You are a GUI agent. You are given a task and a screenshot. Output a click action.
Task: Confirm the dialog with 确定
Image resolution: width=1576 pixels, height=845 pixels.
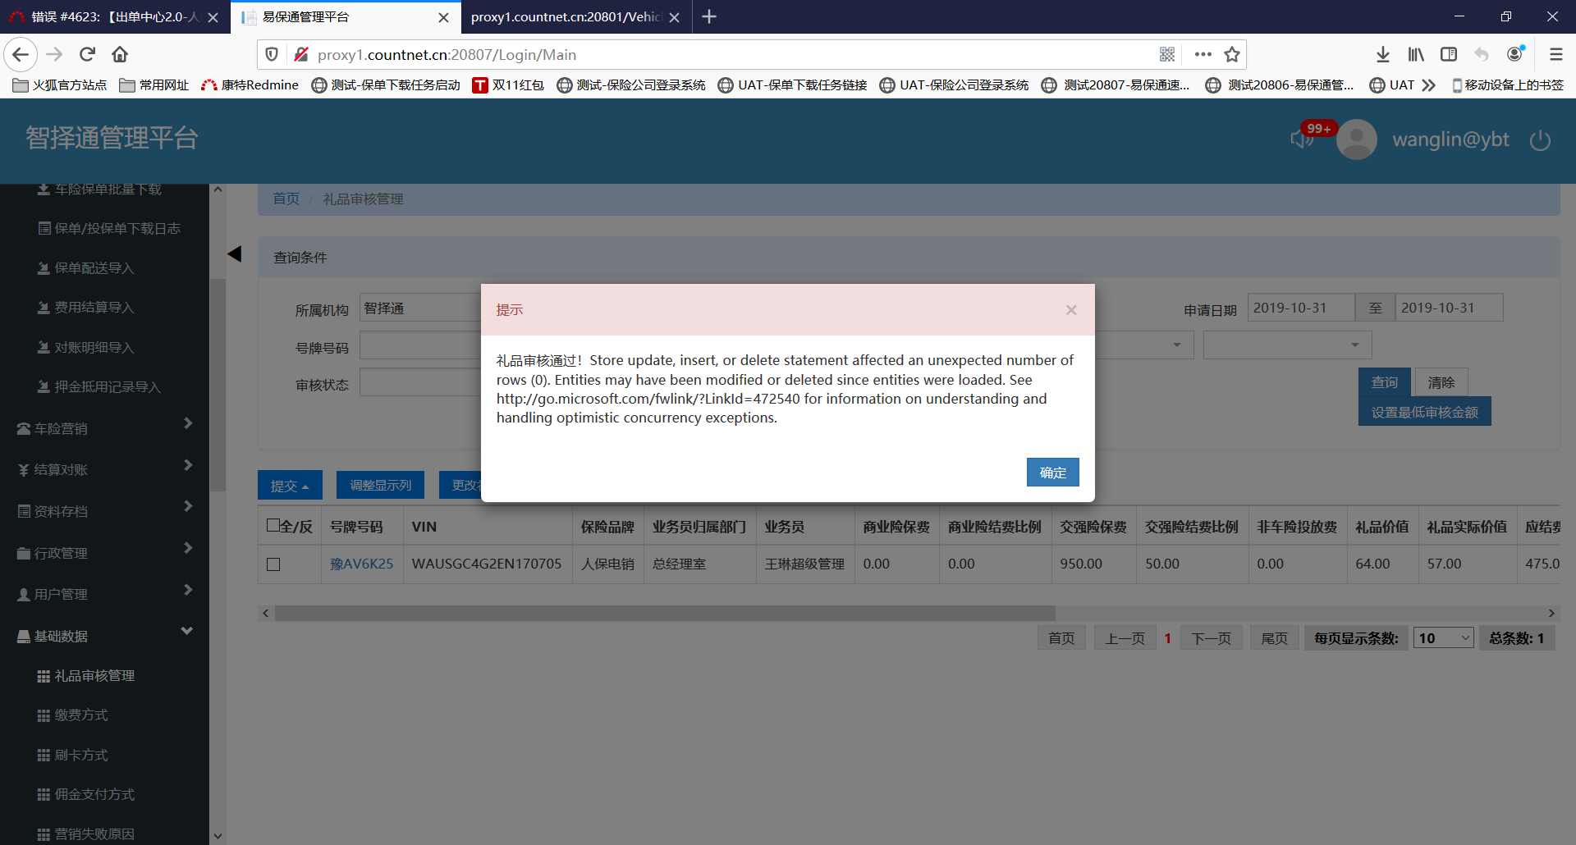(x=1053, y=473)
